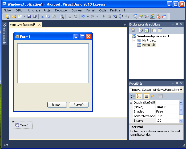Click Button1 on the Form1 designer
The image size is (186, 149).
click(57, 105)
